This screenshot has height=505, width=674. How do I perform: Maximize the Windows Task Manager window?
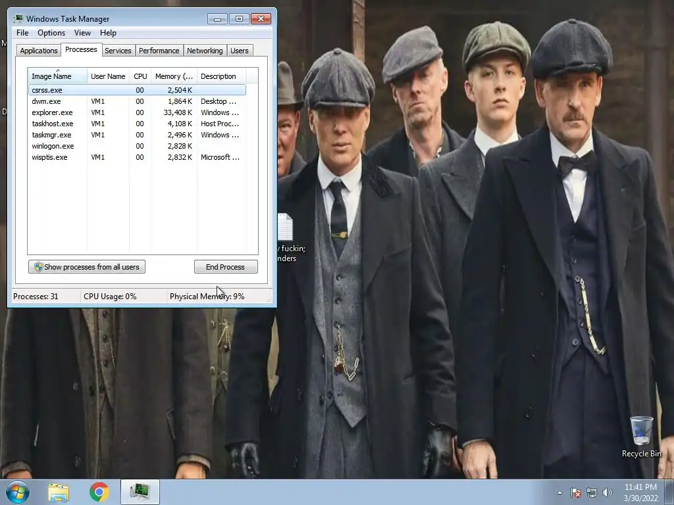[239, 19]
